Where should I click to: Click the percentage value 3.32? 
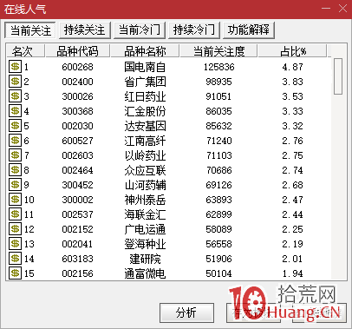pos(292,126)
